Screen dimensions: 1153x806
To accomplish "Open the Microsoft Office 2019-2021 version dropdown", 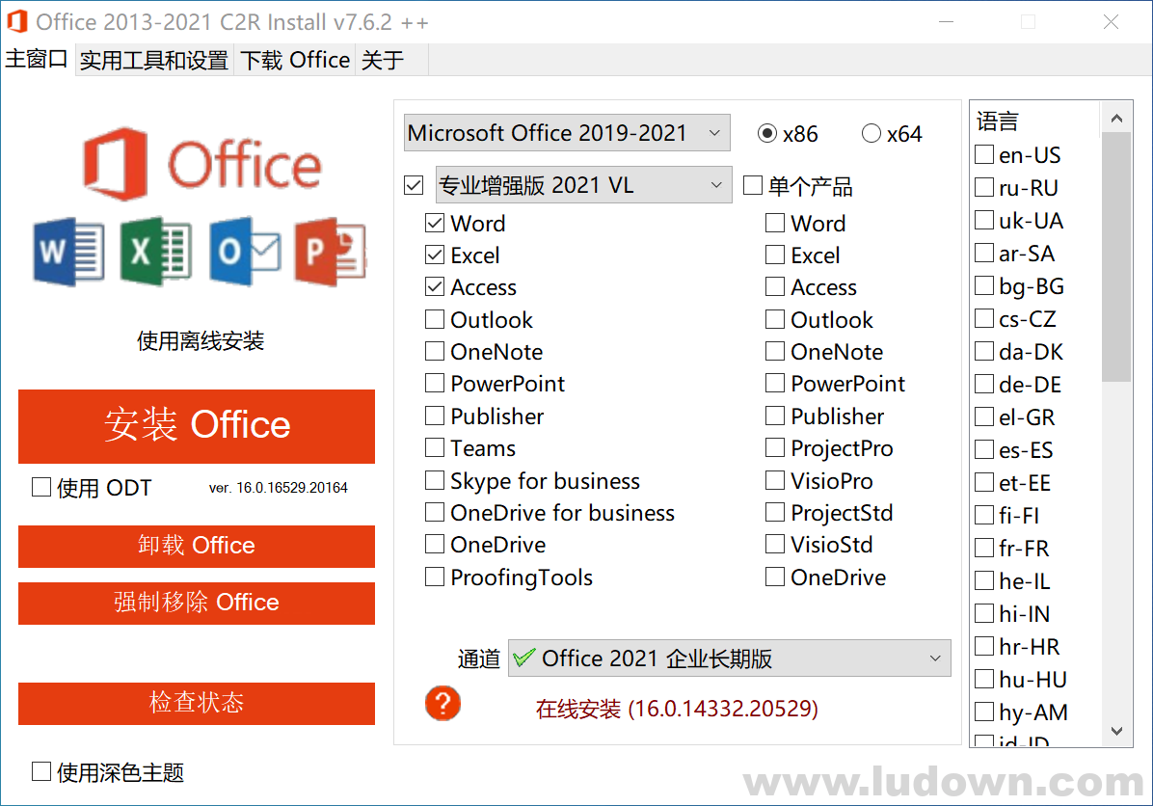I will tap(567, 132).
